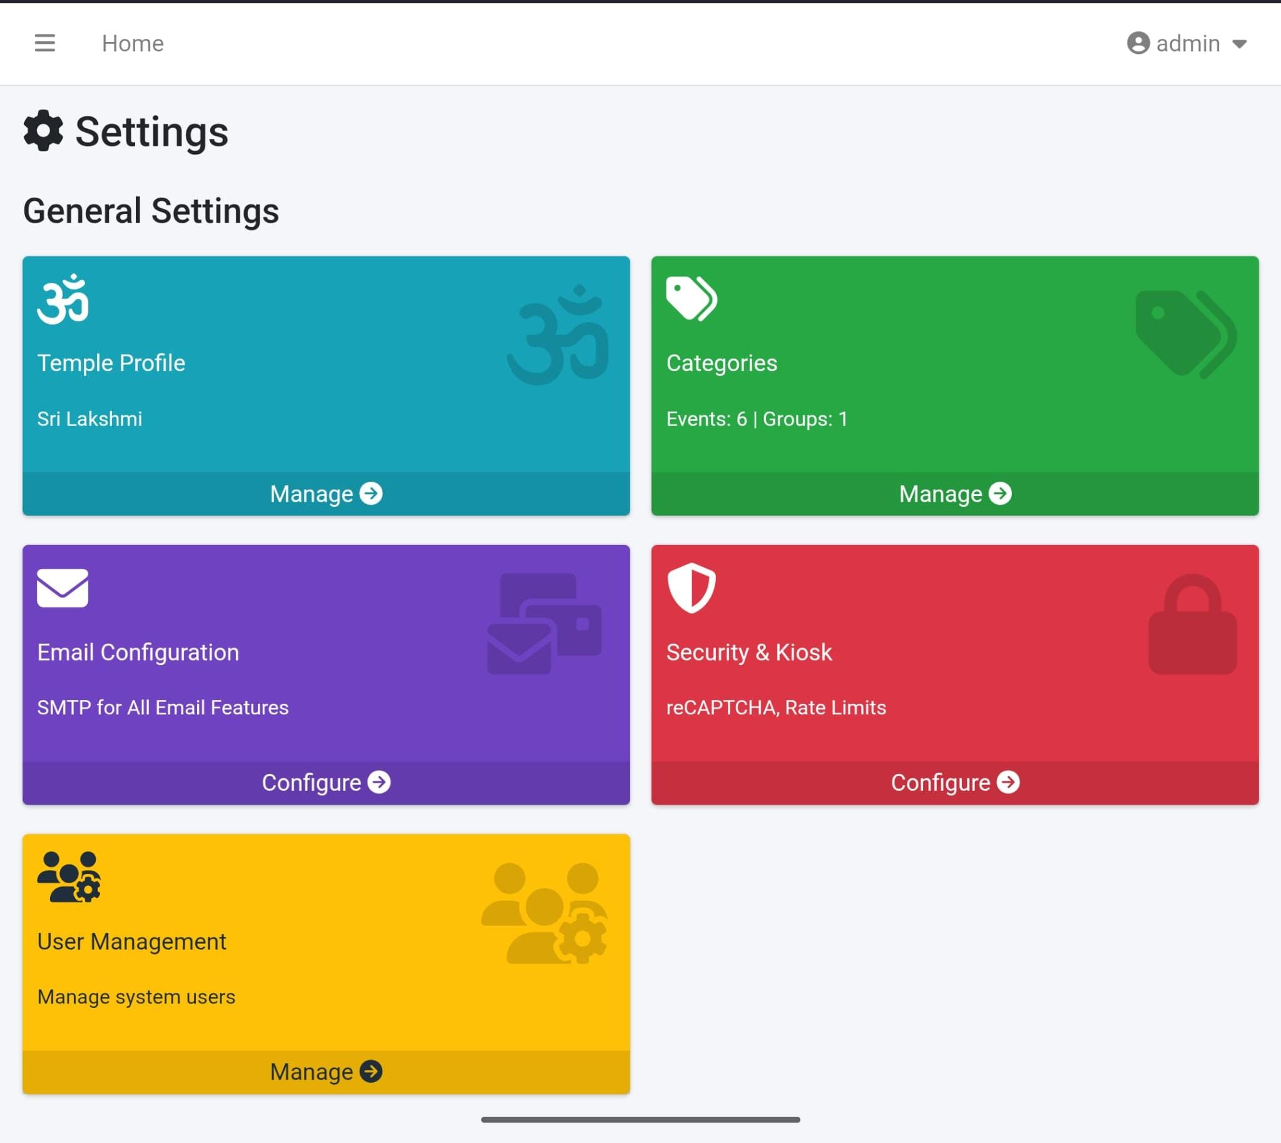Click Manage on the User Management card

tap(325, 1072)
